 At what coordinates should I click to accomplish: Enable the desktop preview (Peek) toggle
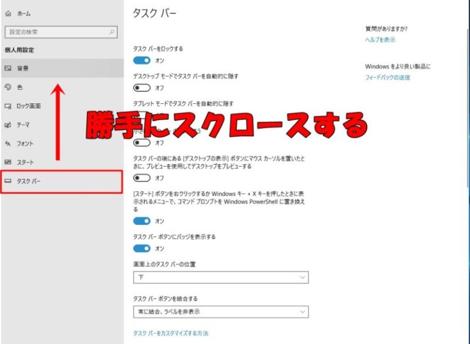point(142,178)
